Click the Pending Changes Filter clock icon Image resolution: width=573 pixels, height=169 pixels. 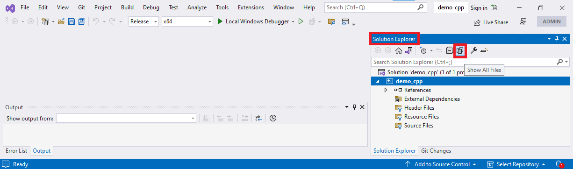point(423,50)
